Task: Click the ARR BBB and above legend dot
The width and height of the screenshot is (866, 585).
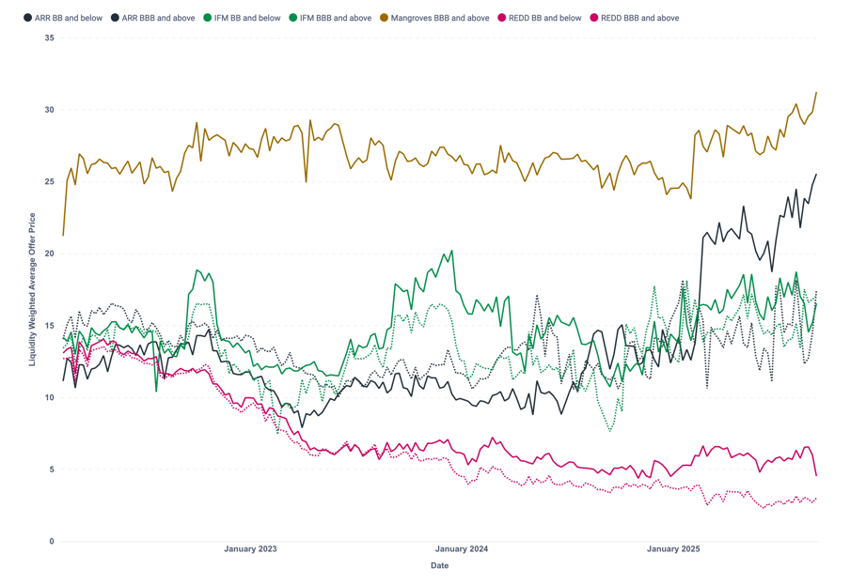Action: 116,18
